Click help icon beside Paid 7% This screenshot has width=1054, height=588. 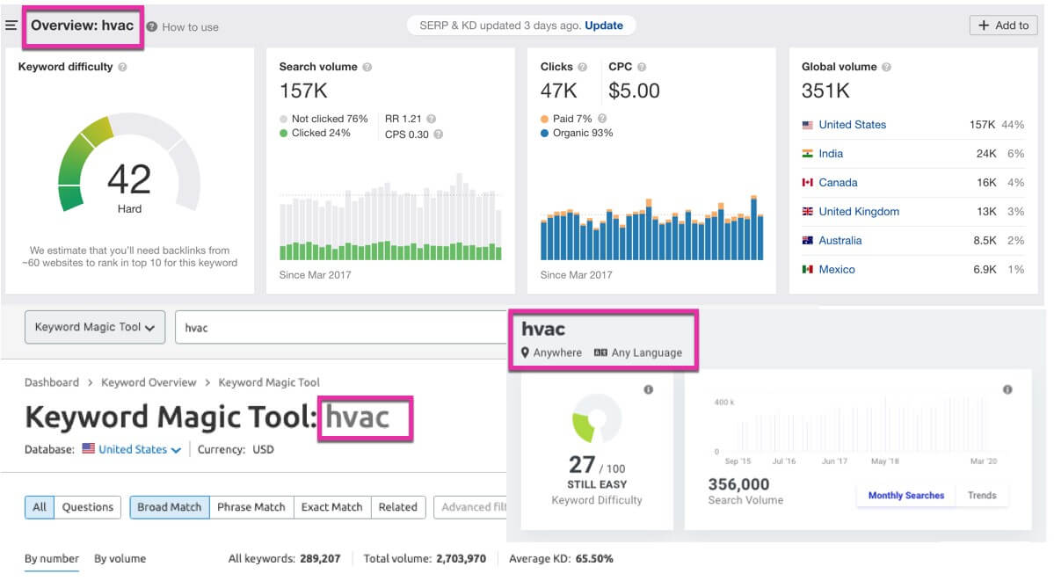pos(602,119)
